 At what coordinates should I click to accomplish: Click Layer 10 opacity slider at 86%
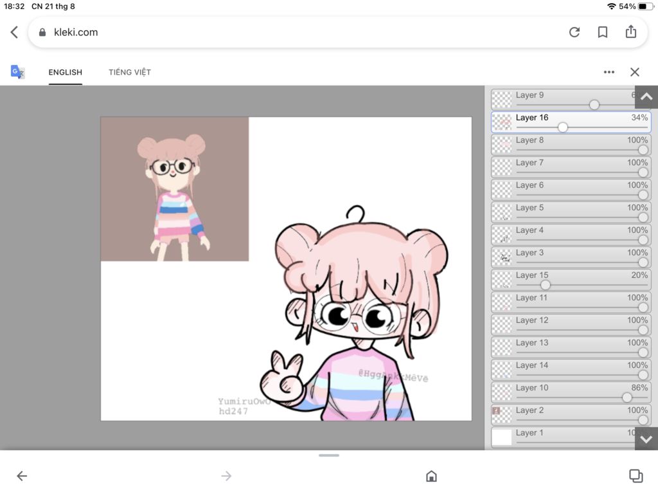pyautogui.click(x=627, y=398)
